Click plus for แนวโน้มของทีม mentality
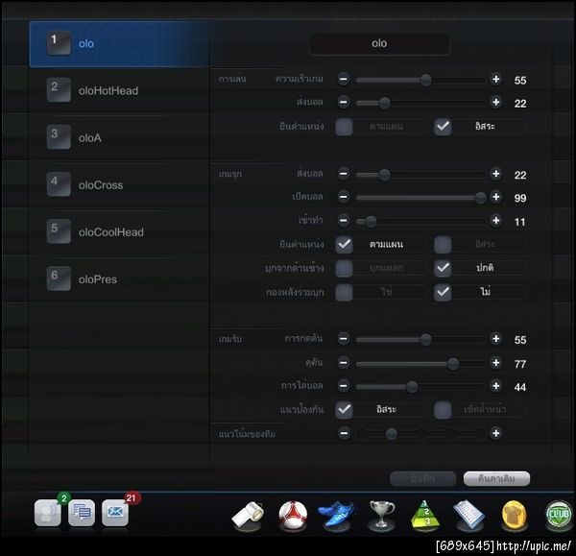 point(496,434)
